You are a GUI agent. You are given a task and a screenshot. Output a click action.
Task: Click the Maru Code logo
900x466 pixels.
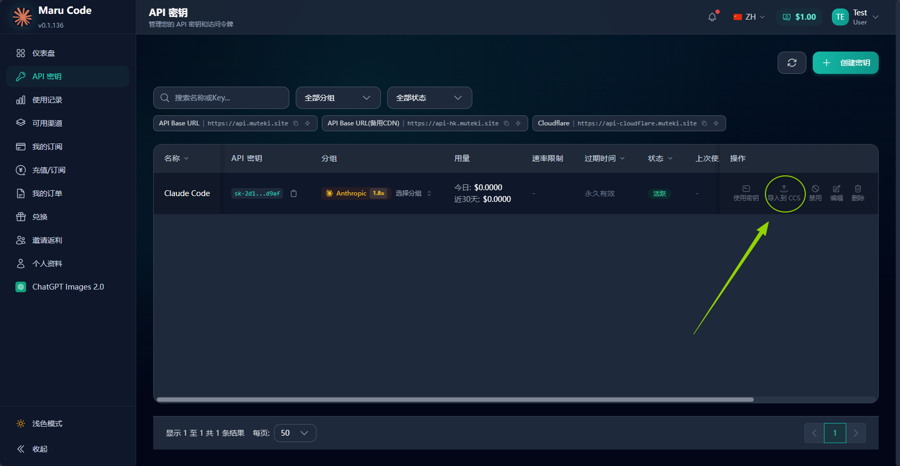[22, 17]
